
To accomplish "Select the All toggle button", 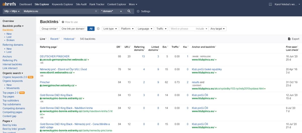I will (x=91, y=29).
